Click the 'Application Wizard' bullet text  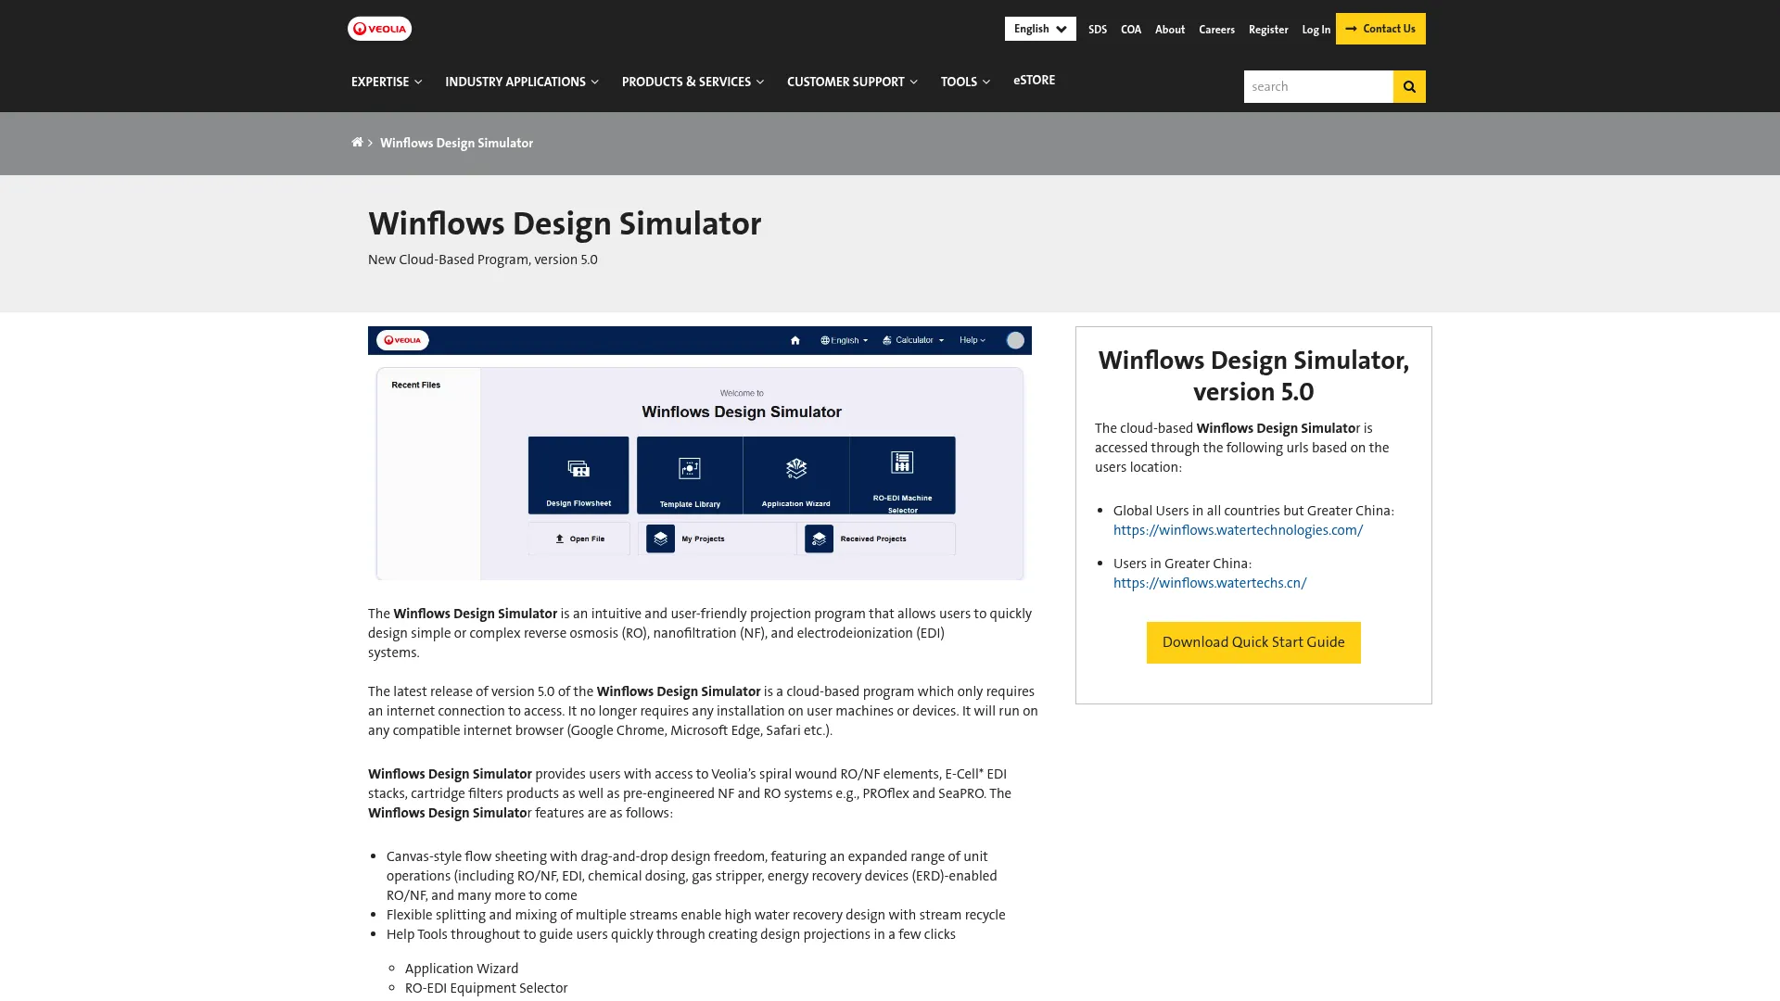point(462,969)
